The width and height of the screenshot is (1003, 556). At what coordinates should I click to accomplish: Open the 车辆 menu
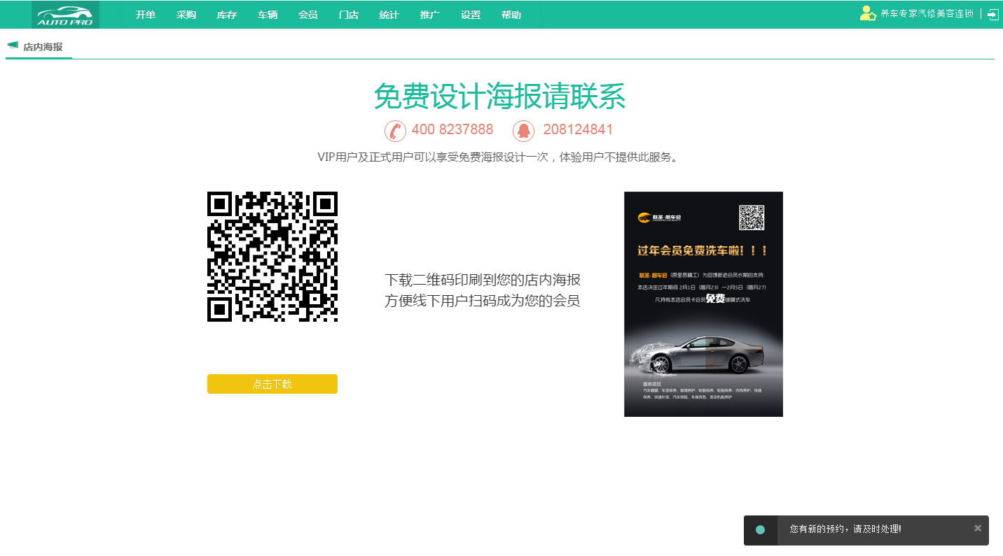(x=268, y=15)
